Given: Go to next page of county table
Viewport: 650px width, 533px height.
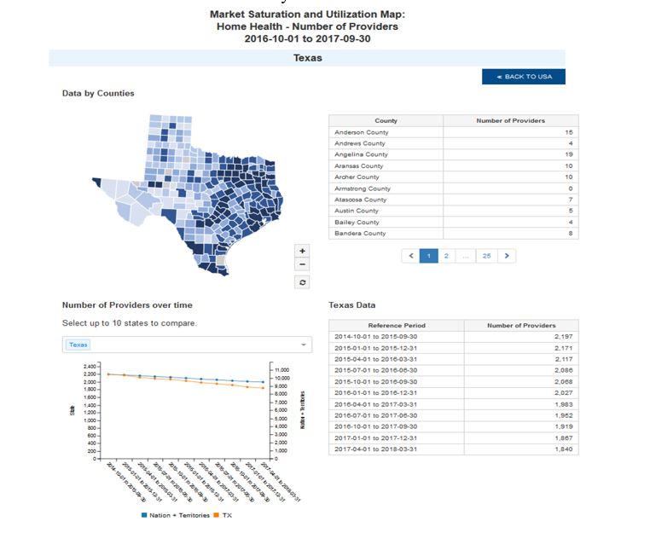Looking at the screenshot, I should coord(507,256).
